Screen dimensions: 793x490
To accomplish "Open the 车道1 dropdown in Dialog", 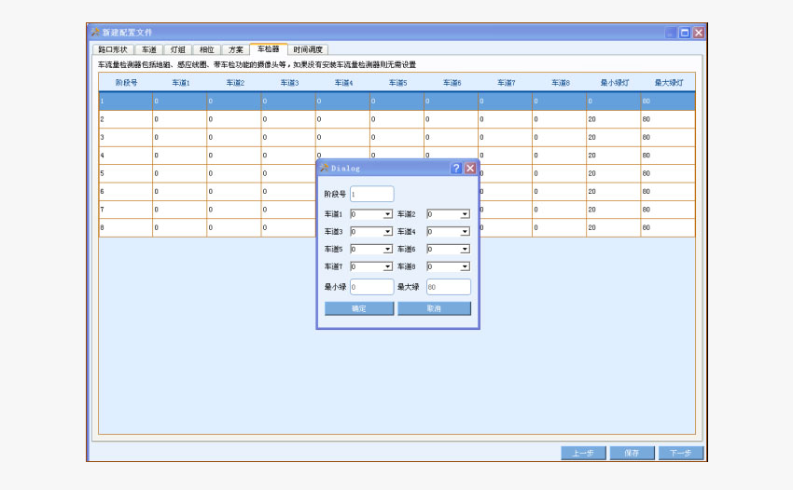I will pyautogui.click(x=387, y=214).
